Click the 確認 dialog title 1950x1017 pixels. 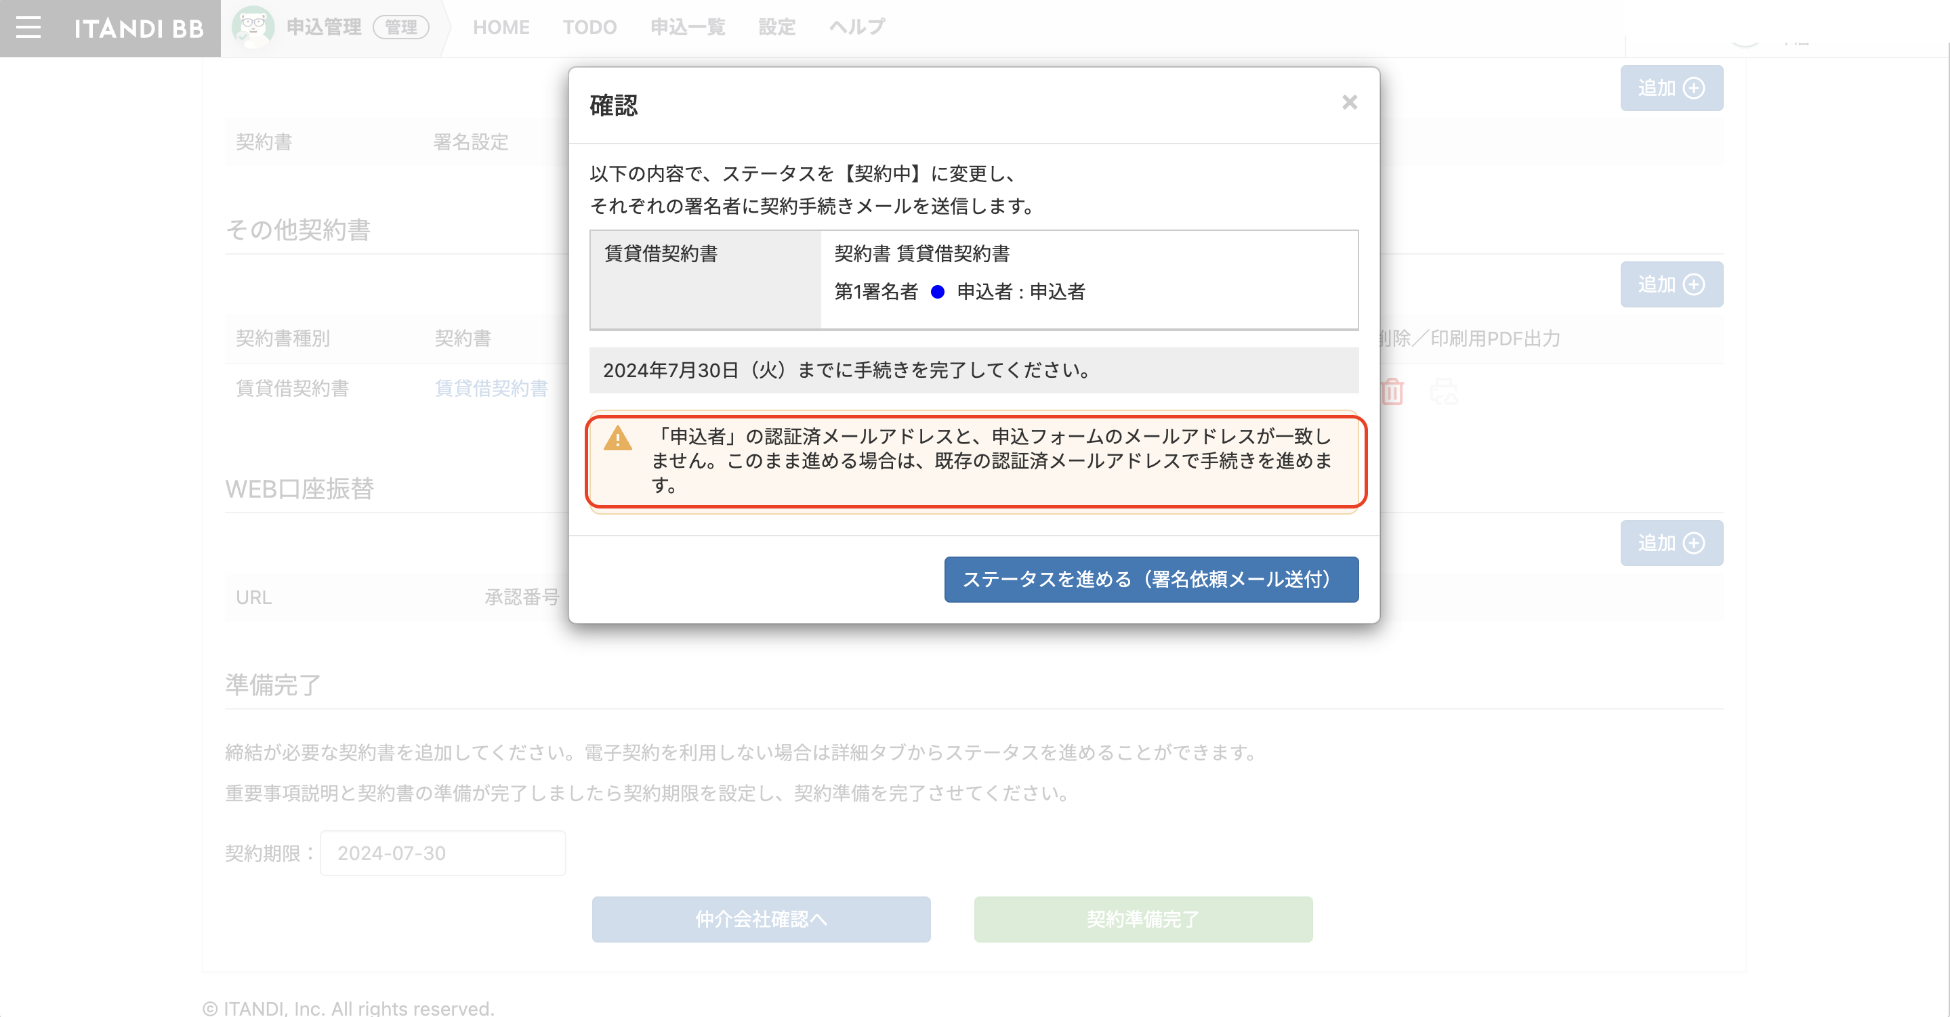point(613,105)
